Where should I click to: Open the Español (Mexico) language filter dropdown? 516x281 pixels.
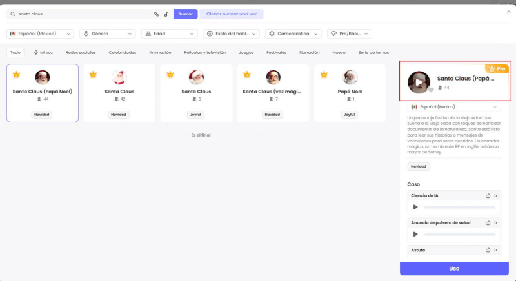(x=40, y=34)
